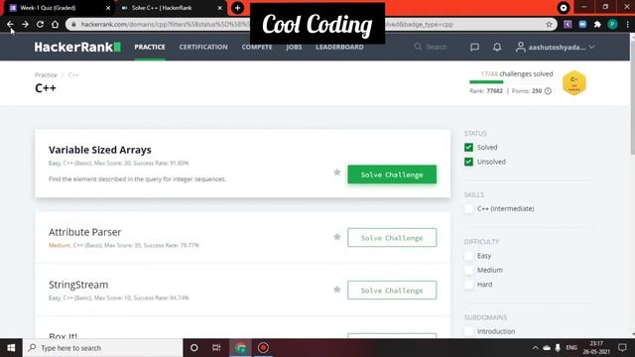Star the Variable Sized Arrays challenge

[337, 173]
